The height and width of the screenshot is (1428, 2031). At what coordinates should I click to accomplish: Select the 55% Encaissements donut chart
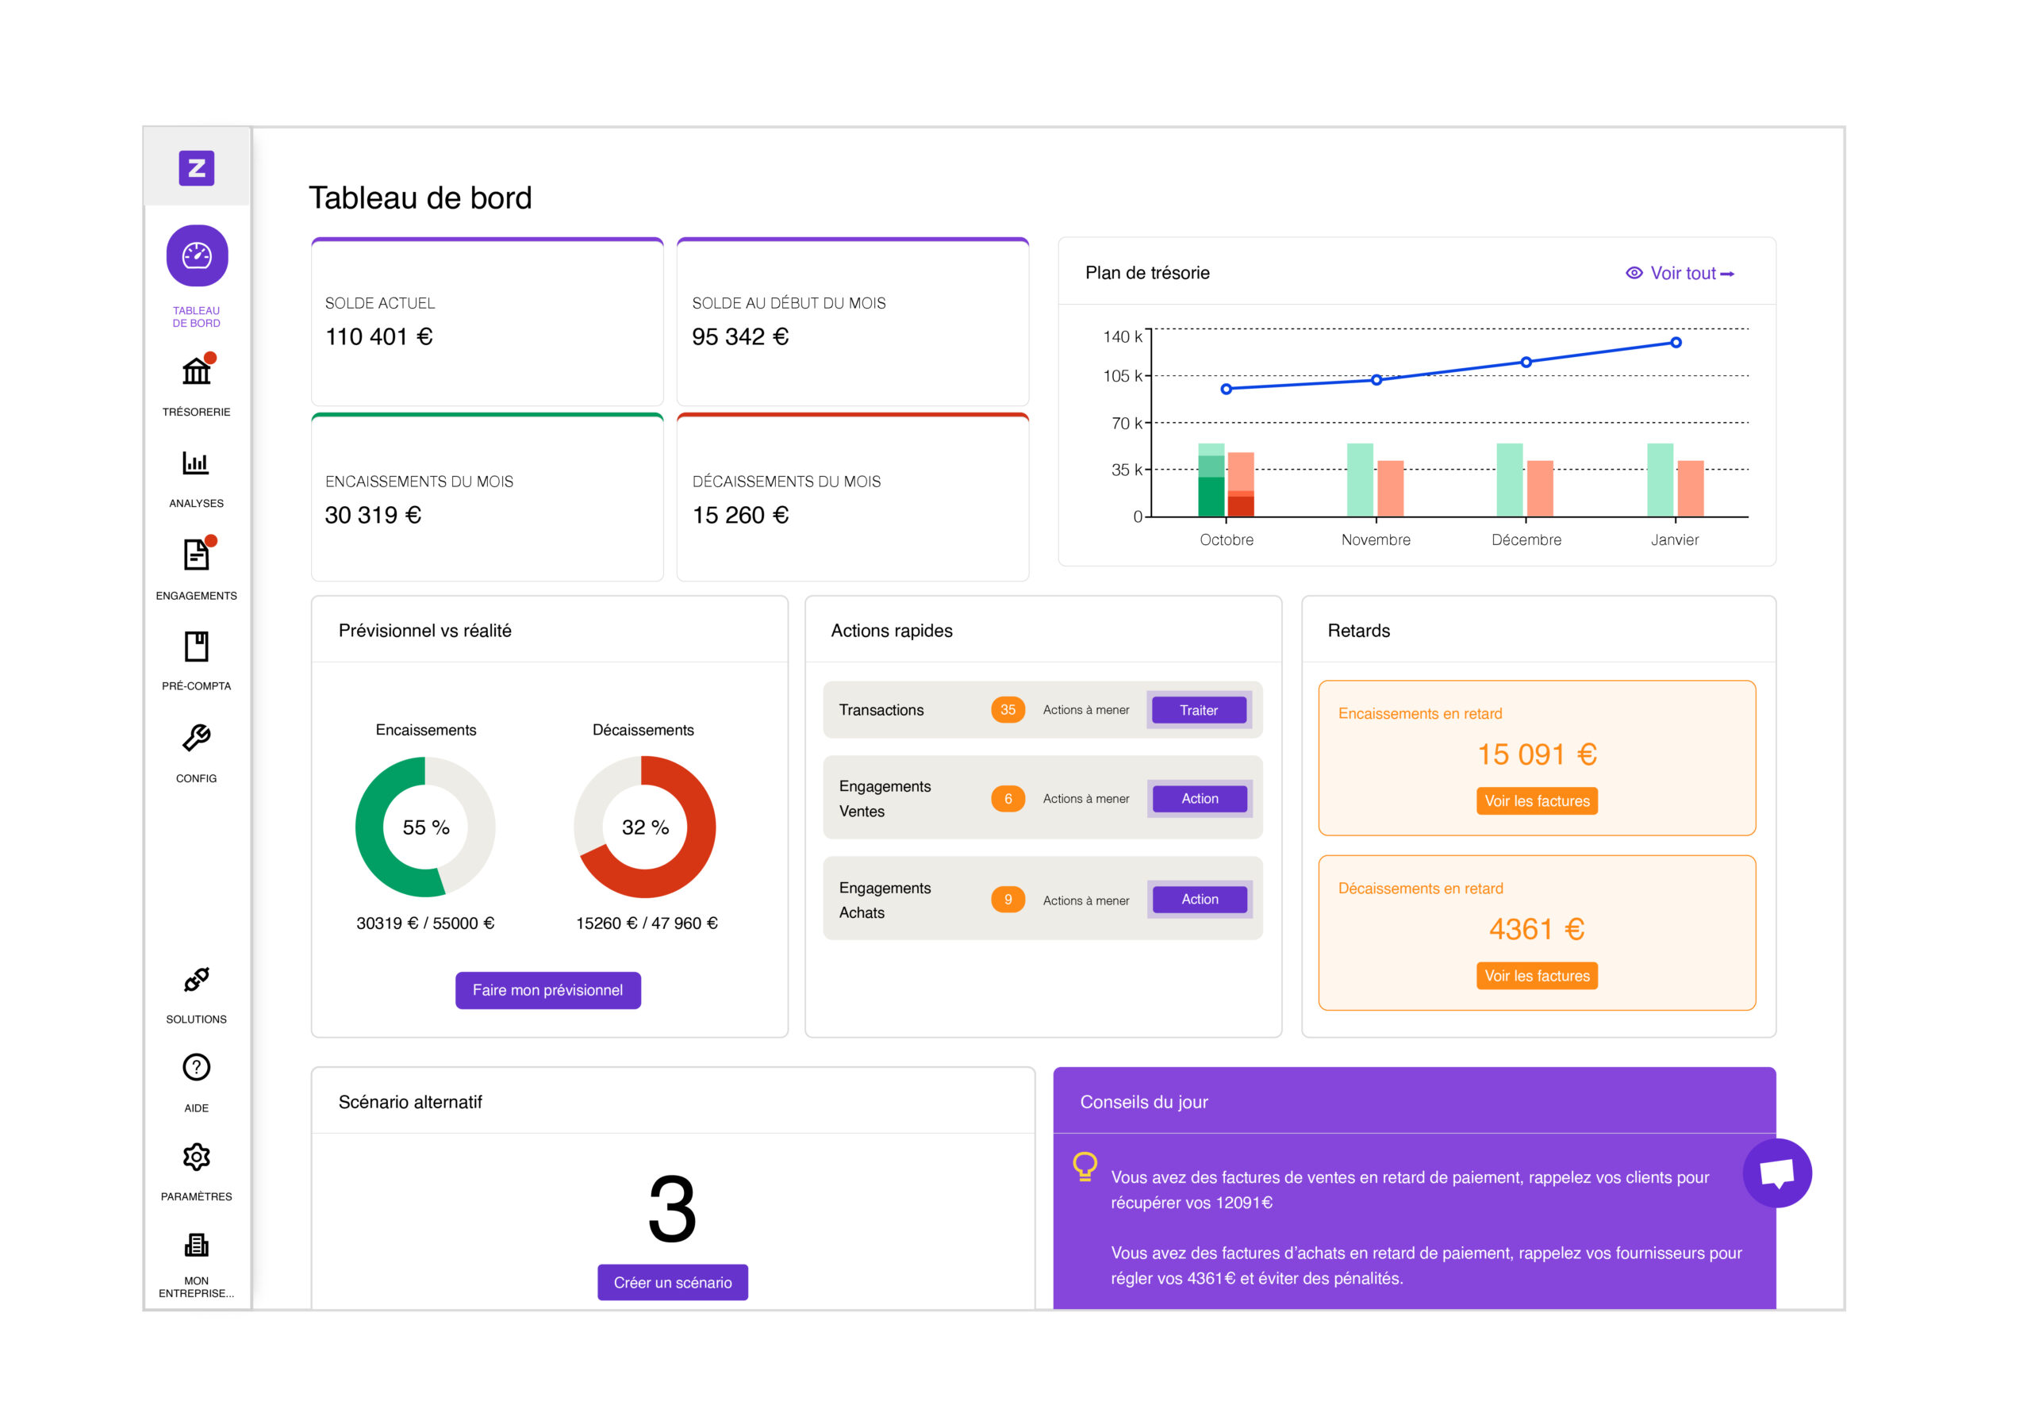[425, 827]
